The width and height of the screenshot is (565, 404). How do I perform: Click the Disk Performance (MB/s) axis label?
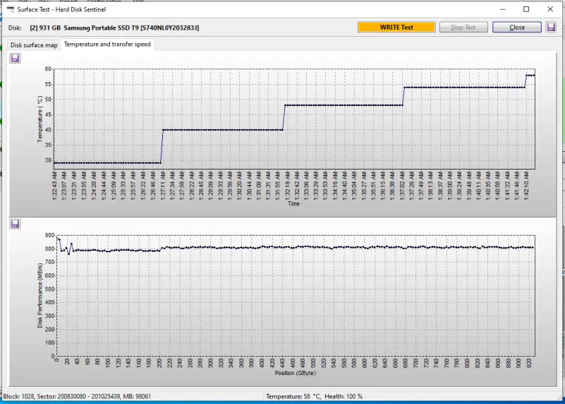40,296
